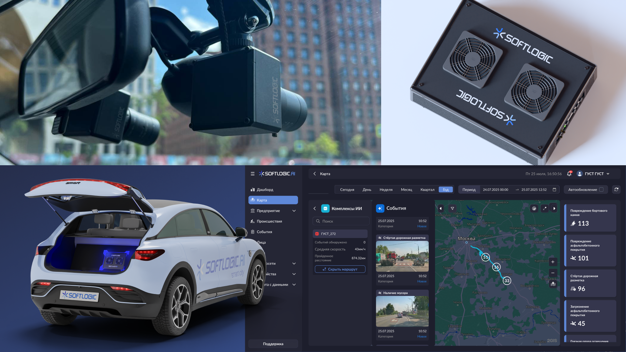Click the map color palette icon

point(534,208)
